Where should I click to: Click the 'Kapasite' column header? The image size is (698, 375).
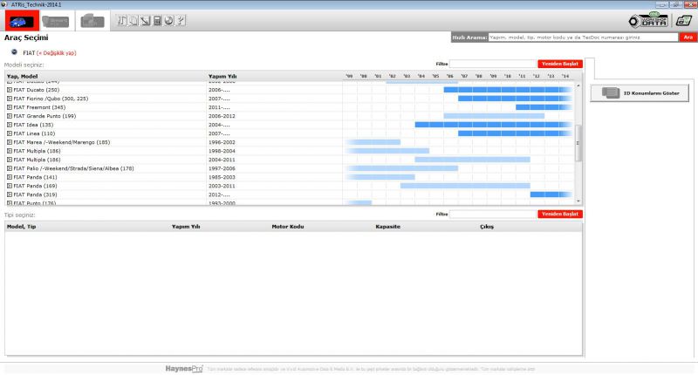point(387,227)
